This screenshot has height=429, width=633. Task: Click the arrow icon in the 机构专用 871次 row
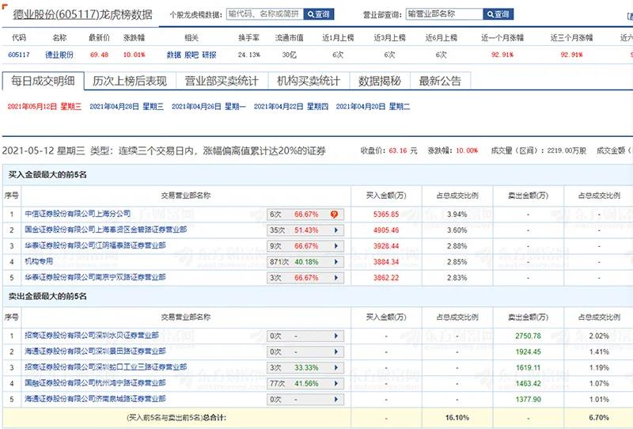pyautogui.click(x=335, y=262)
